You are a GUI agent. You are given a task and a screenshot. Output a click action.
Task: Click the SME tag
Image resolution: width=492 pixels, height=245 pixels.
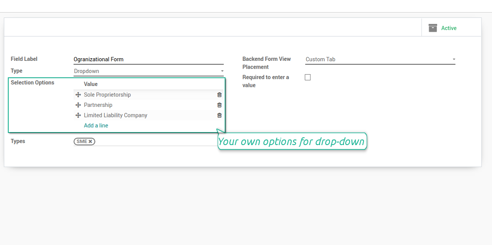82,142
